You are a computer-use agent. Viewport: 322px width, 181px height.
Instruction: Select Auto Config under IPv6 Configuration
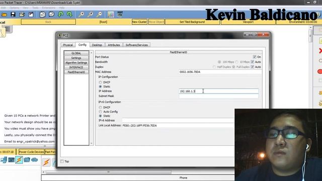click(101, 112)
